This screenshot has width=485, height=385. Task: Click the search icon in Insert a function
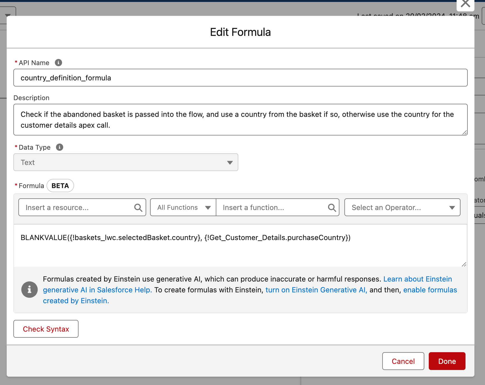point(332,208)
